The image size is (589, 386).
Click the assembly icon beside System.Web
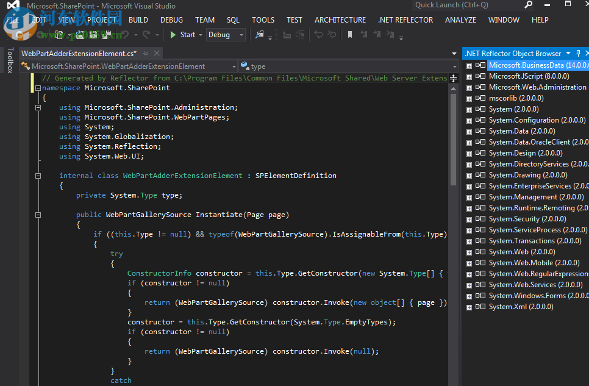[x=480, y=251]
